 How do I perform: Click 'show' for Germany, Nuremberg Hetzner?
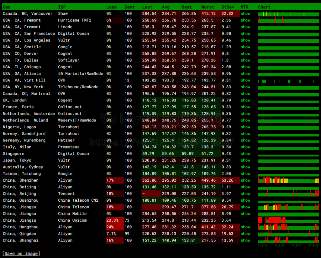[245, 140]
